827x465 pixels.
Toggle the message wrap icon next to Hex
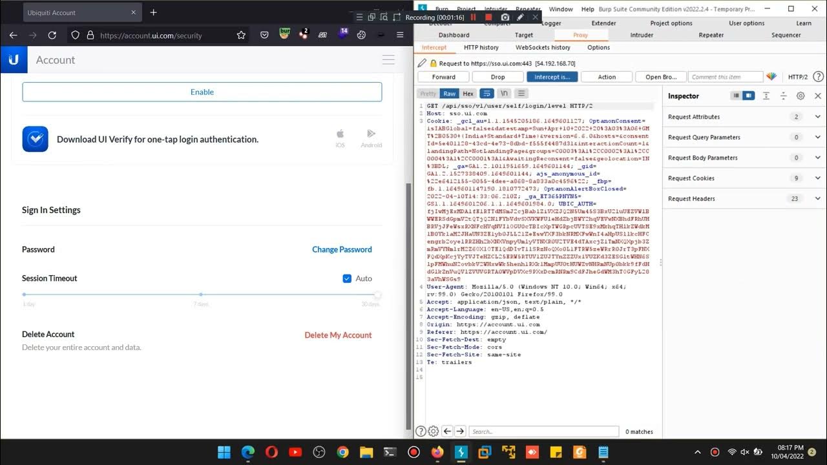pos(487,94)
